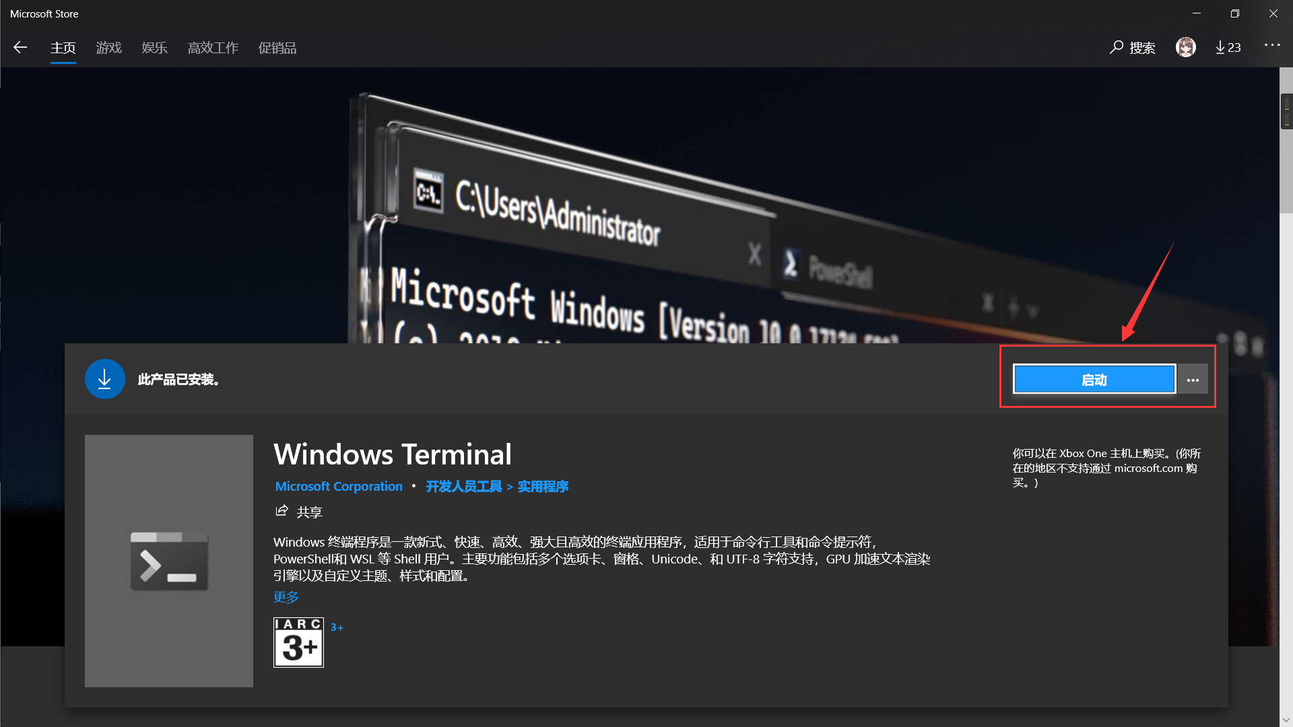Click the blue installed download icon
The height and width of the screenshot is (727, 1293).
[x=104, y=379]
